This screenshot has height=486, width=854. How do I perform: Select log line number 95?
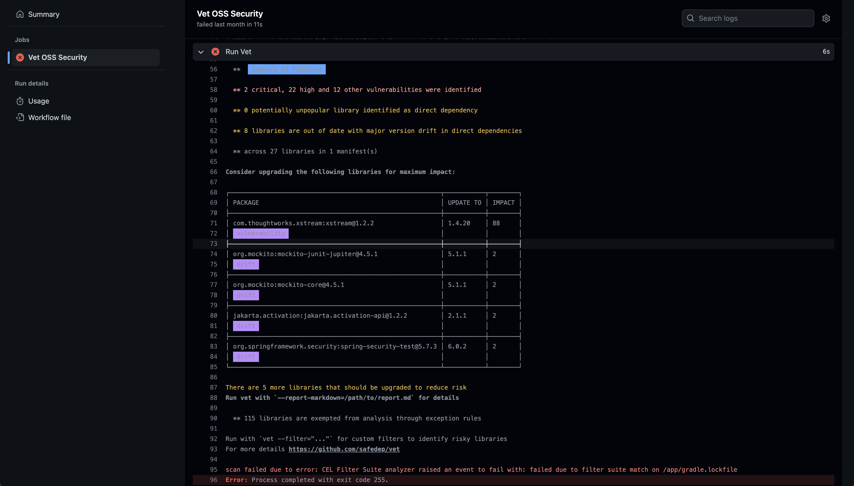click(x=214, y=470)
